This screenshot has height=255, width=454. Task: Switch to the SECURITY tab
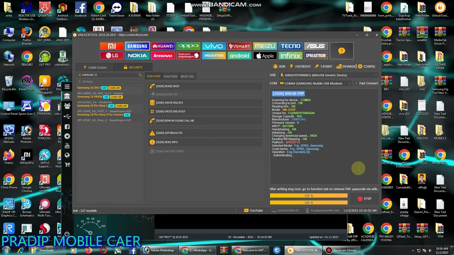133,67
